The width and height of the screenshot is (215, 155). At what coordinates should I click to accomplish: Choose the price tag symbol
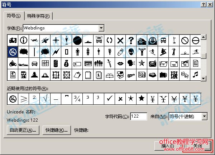77,64
